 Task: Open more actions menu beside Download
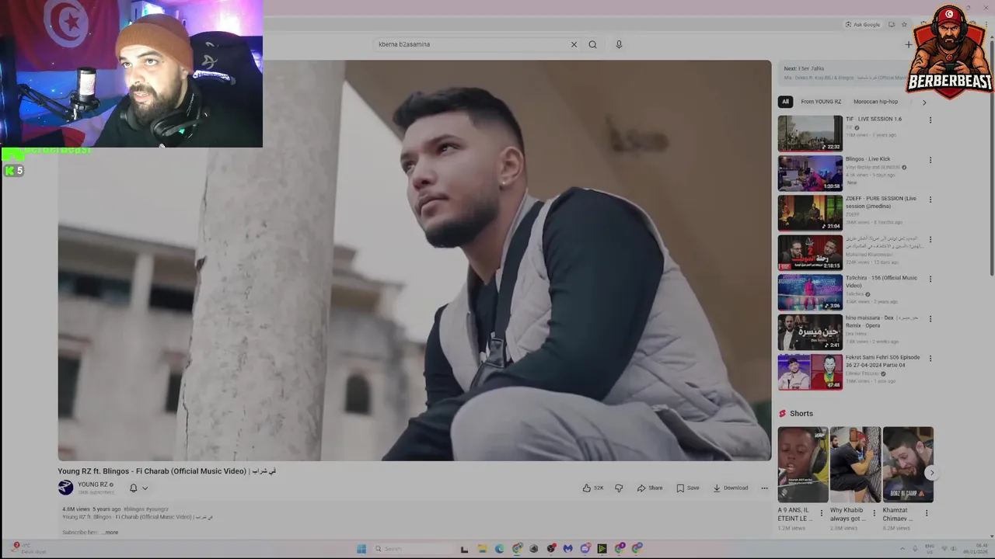pos(764,488)
